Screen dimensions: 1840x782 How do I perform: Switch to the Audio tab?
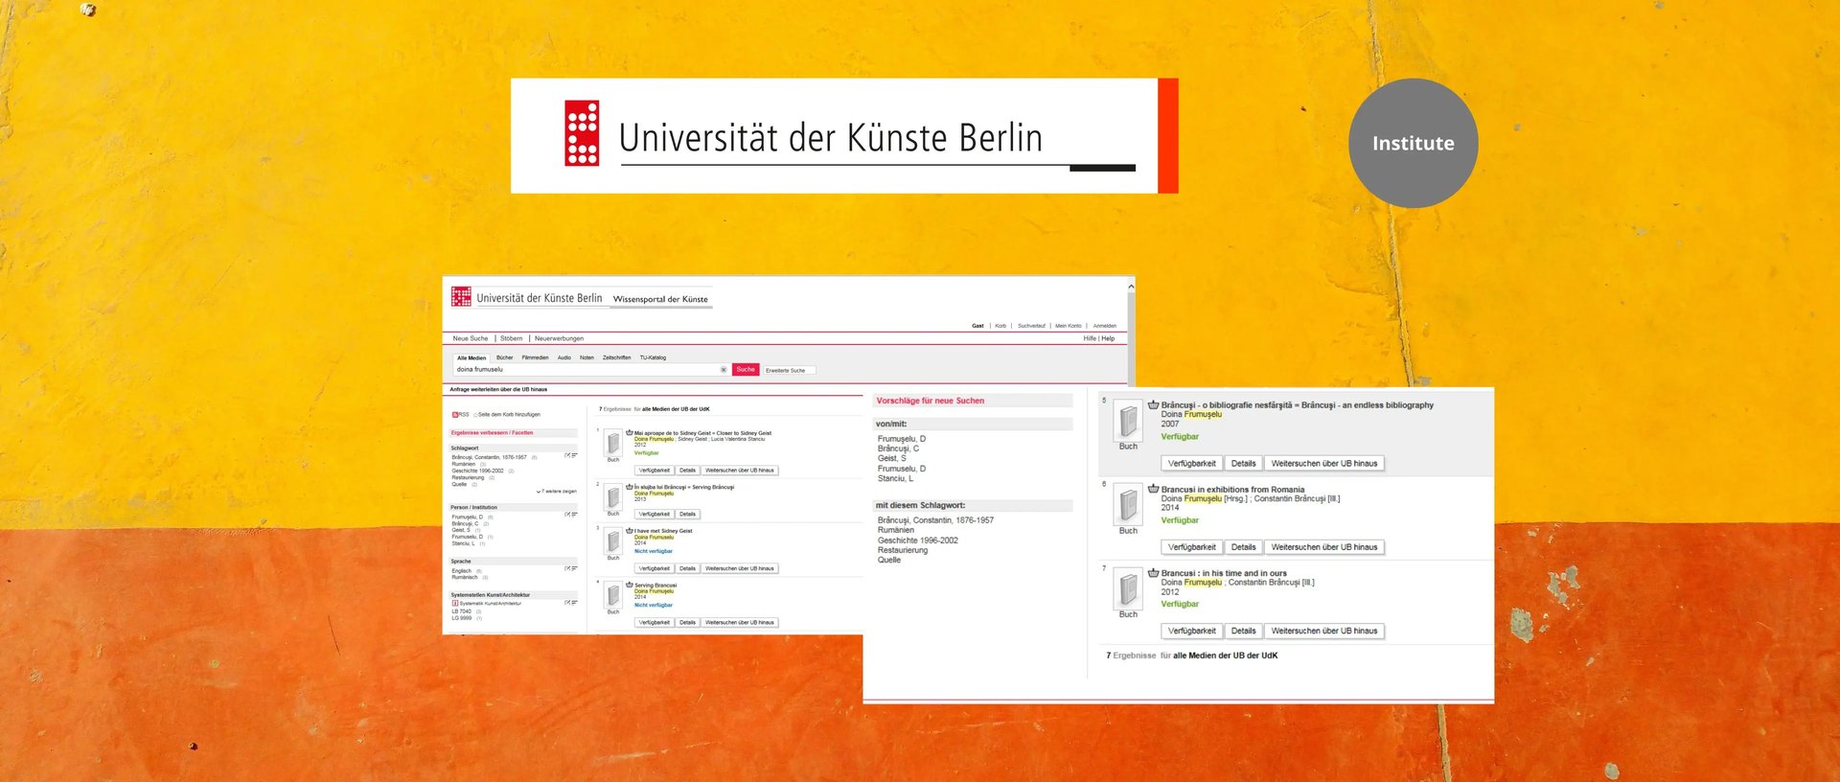564,357
